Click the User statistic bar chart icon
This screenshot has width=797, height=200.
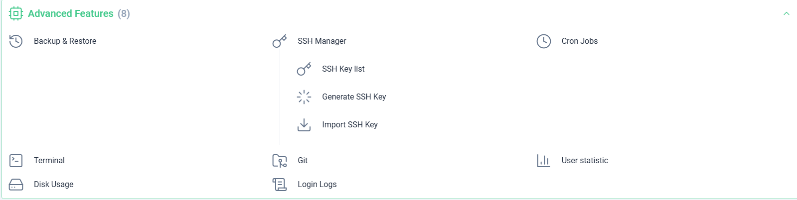[x=544, y=161]
